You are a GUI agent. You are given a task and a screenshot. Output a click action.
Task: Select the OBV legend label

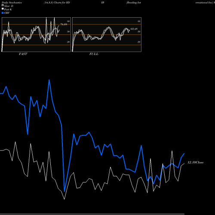[7, 13]
